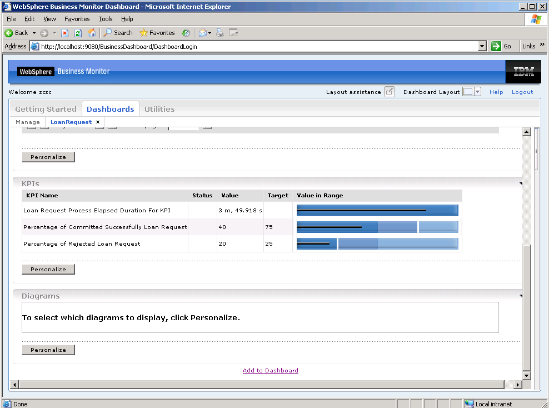
Task: Click the Mail envelope icon
Action: pos(203,33)
